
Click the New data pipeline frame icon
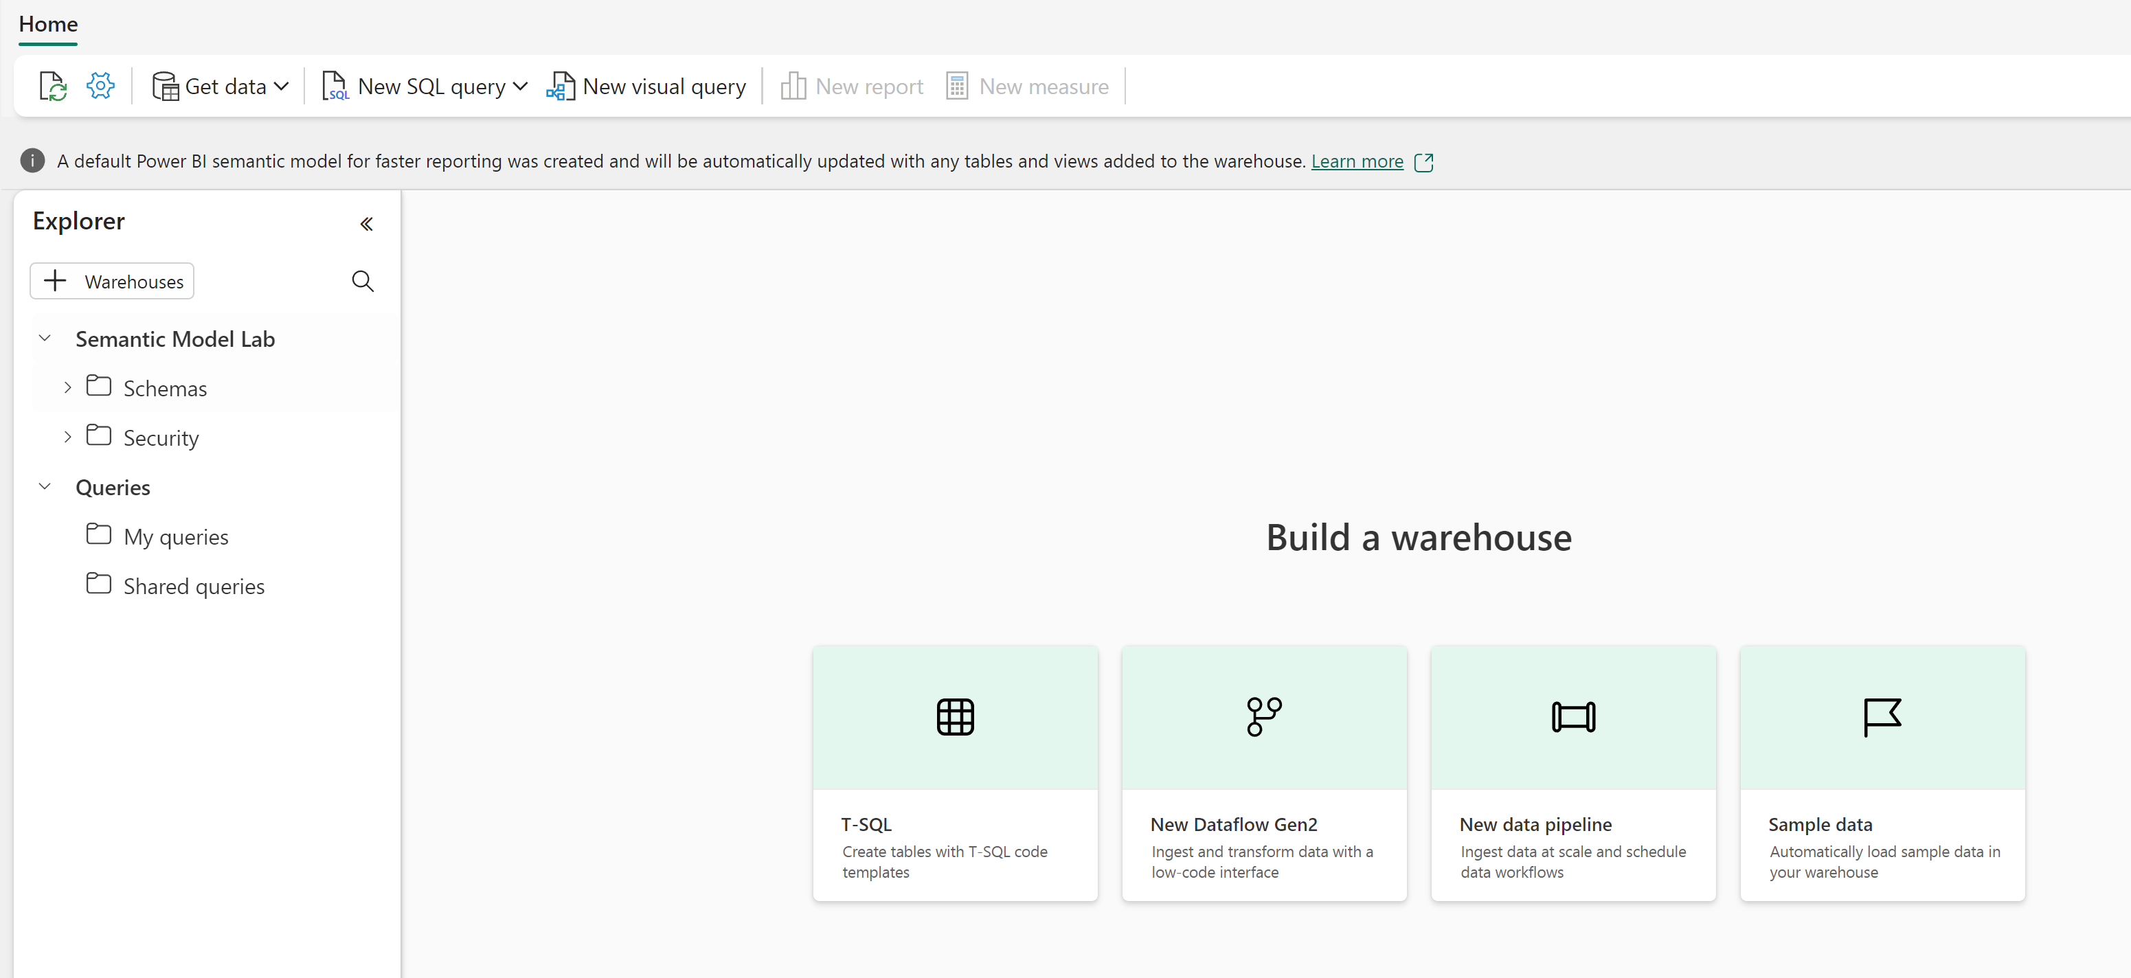tap(1574, 717)
